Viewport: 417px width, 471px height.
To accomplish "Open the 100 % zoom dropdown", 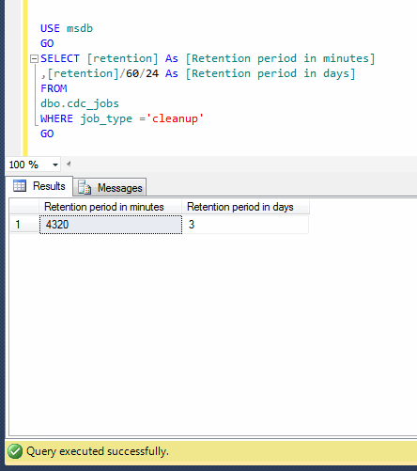I will click(x=55, y=165).
